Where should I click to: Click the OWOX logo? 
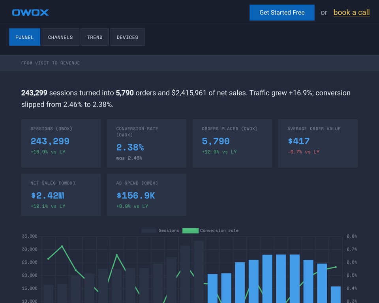(30, 13)
